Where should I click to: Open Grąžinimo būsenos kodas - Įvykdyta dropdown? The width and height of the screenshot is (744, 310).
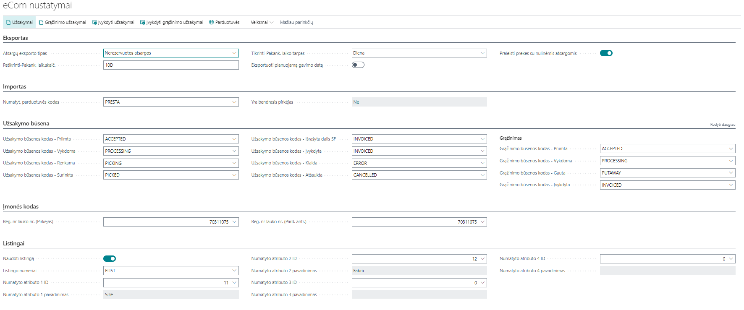(x=731, y=185)
